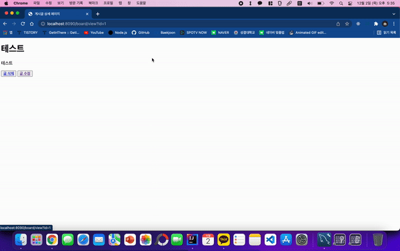Open the SPOTV NOW bookmark
This screenshot has height=251, width=400.
(193, 33)
